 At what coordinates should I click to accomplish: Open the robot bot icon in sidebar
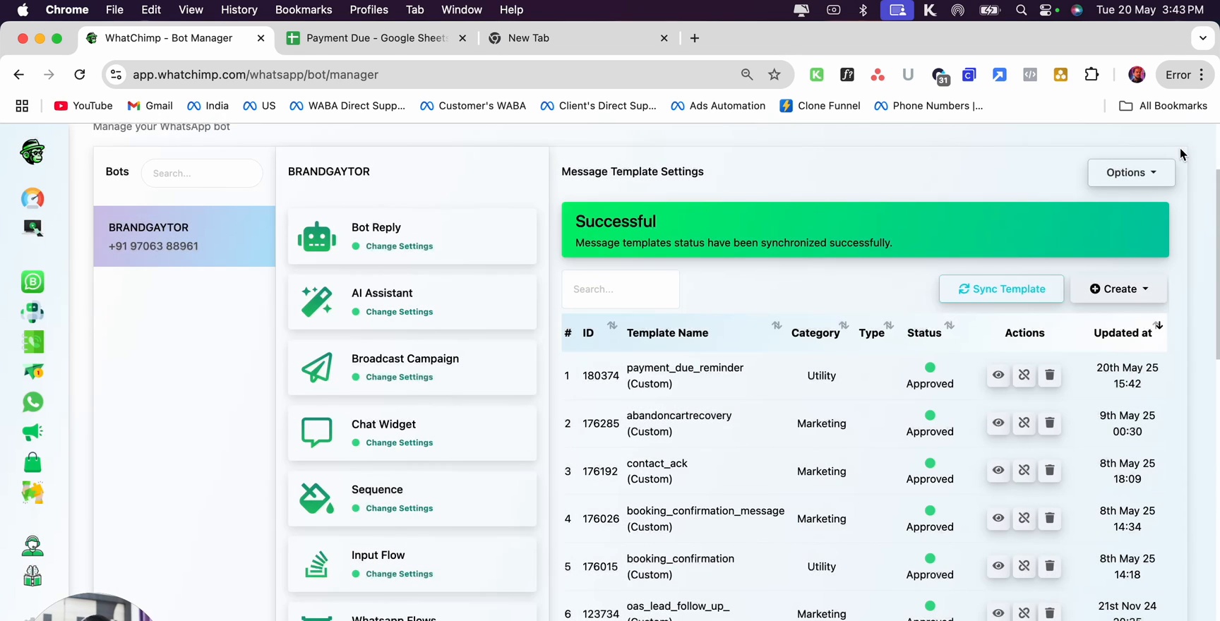coord(32,312)
